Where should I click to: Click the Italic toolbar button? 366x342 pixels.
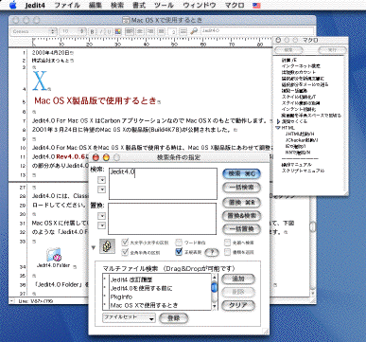pos(100,31)
